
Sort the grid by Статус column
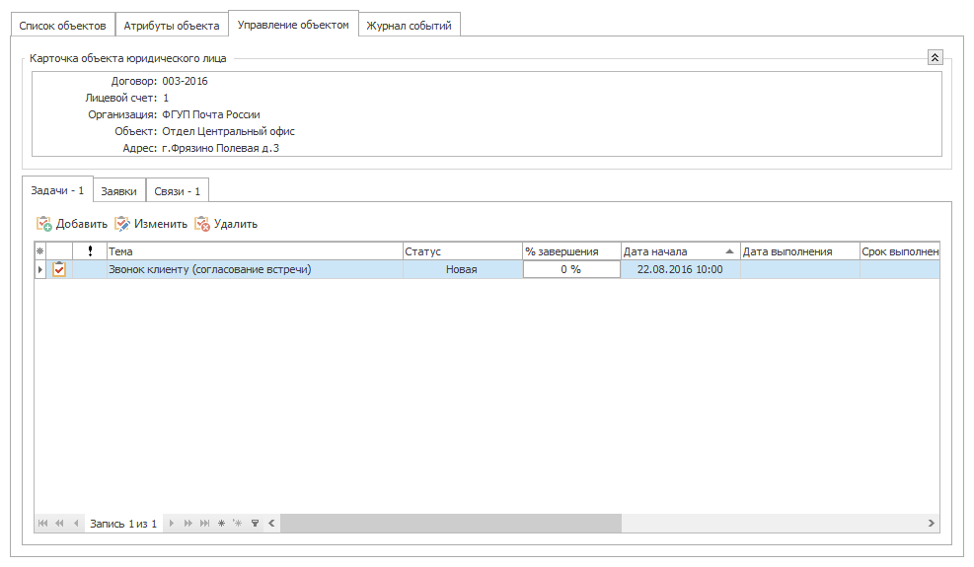click(x=463, y=250)
